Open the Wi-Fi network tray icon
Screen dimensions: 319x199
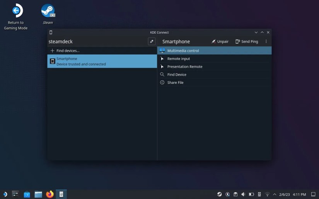pyautogui.click(x=267, y=194)
